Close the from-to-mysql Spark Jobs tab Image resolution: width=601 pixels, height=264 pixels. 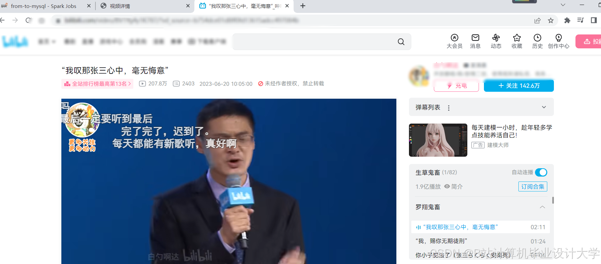[x=89, y=6]
